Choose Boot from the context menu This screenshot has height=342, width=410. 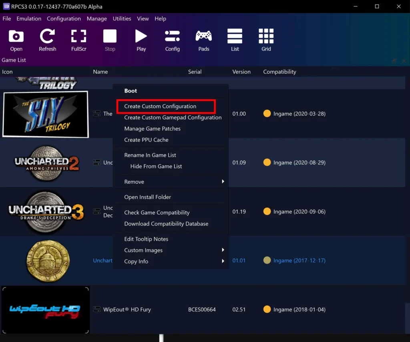pos(131,91)
